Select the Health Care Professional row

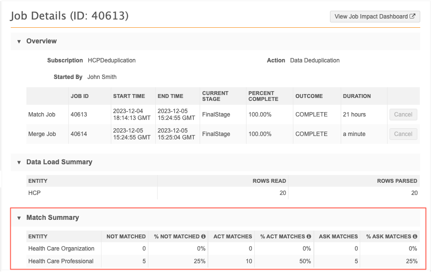pyautogui.click(x=61, y=261)
